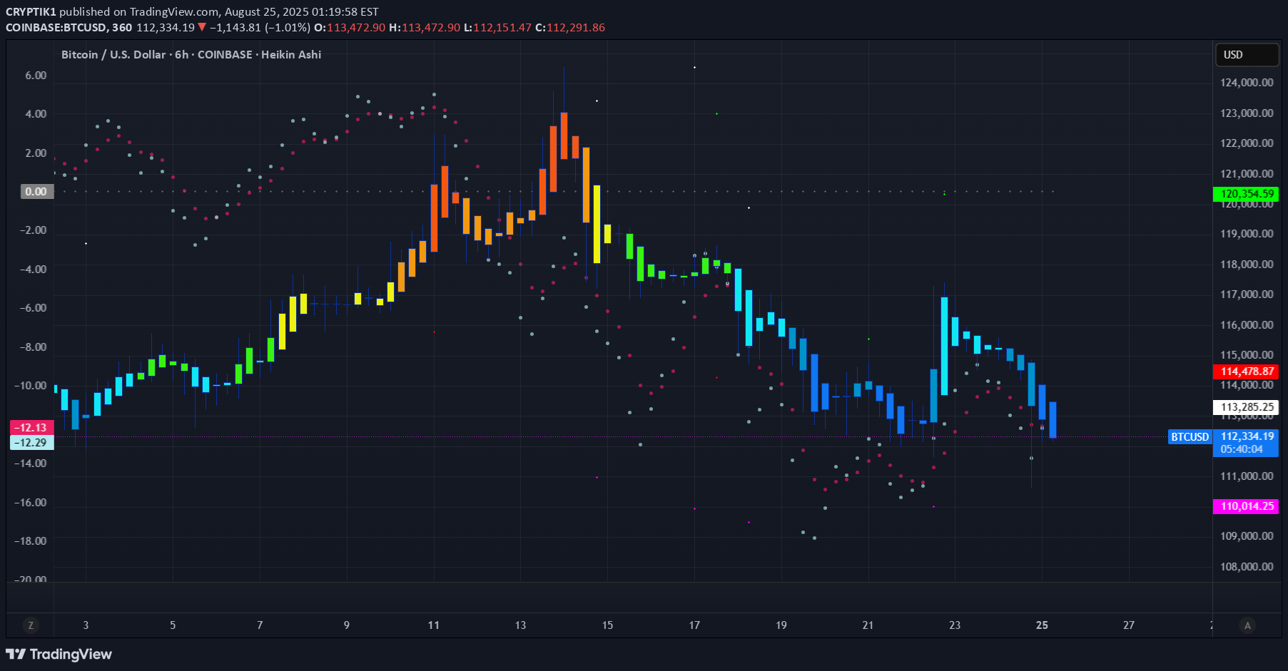Image resolution: width=1288 pixels, height=671 pixels.
Task: Click date label 3 on time axis
Action: point(86,625)
